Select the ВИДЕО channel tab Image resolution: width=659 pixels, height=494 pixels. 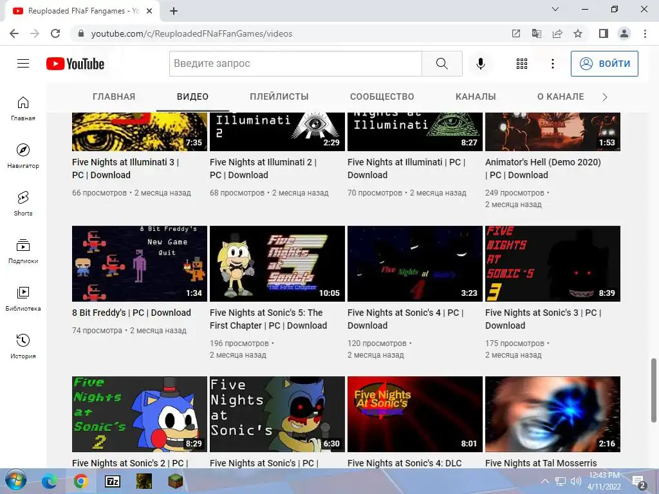coord(192,96)
